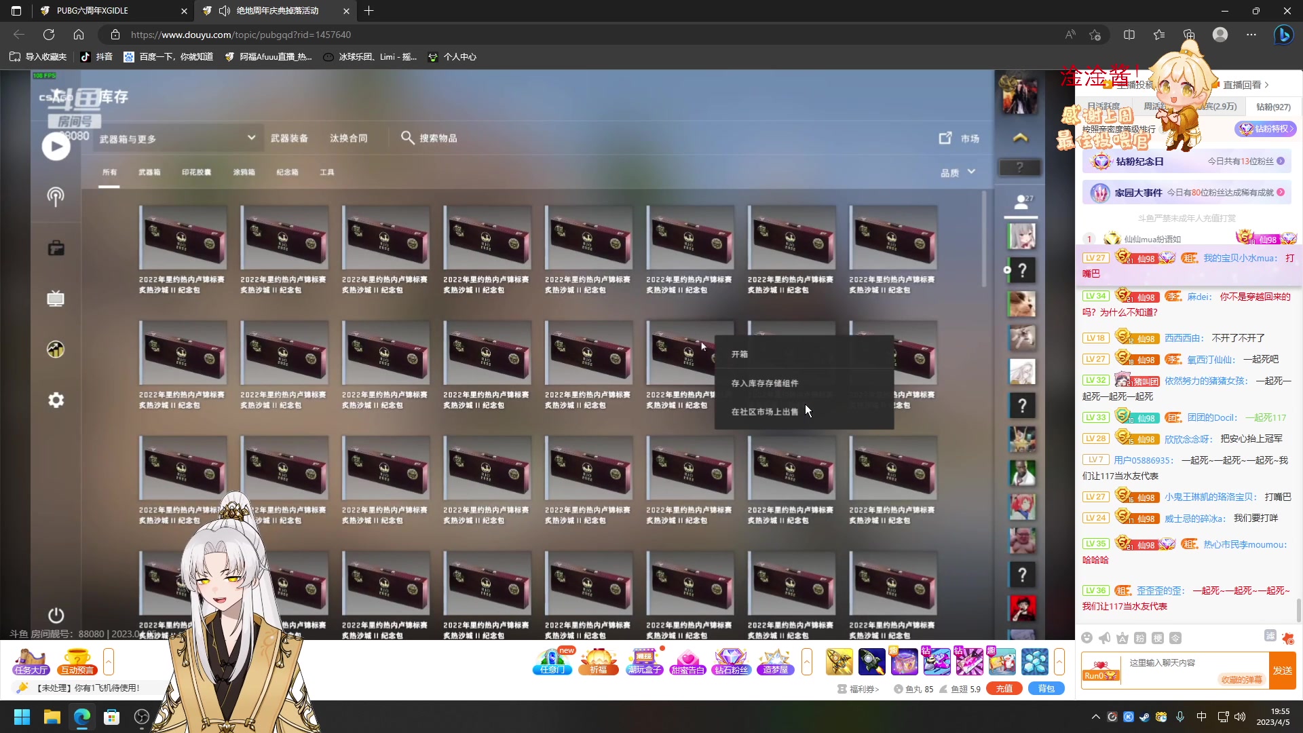Image resolution: width=1303 pixels, height=733 pixels.
Task: Expand arrow next to 互动预言
Action: pyautogui.click(x=109, y=662)
